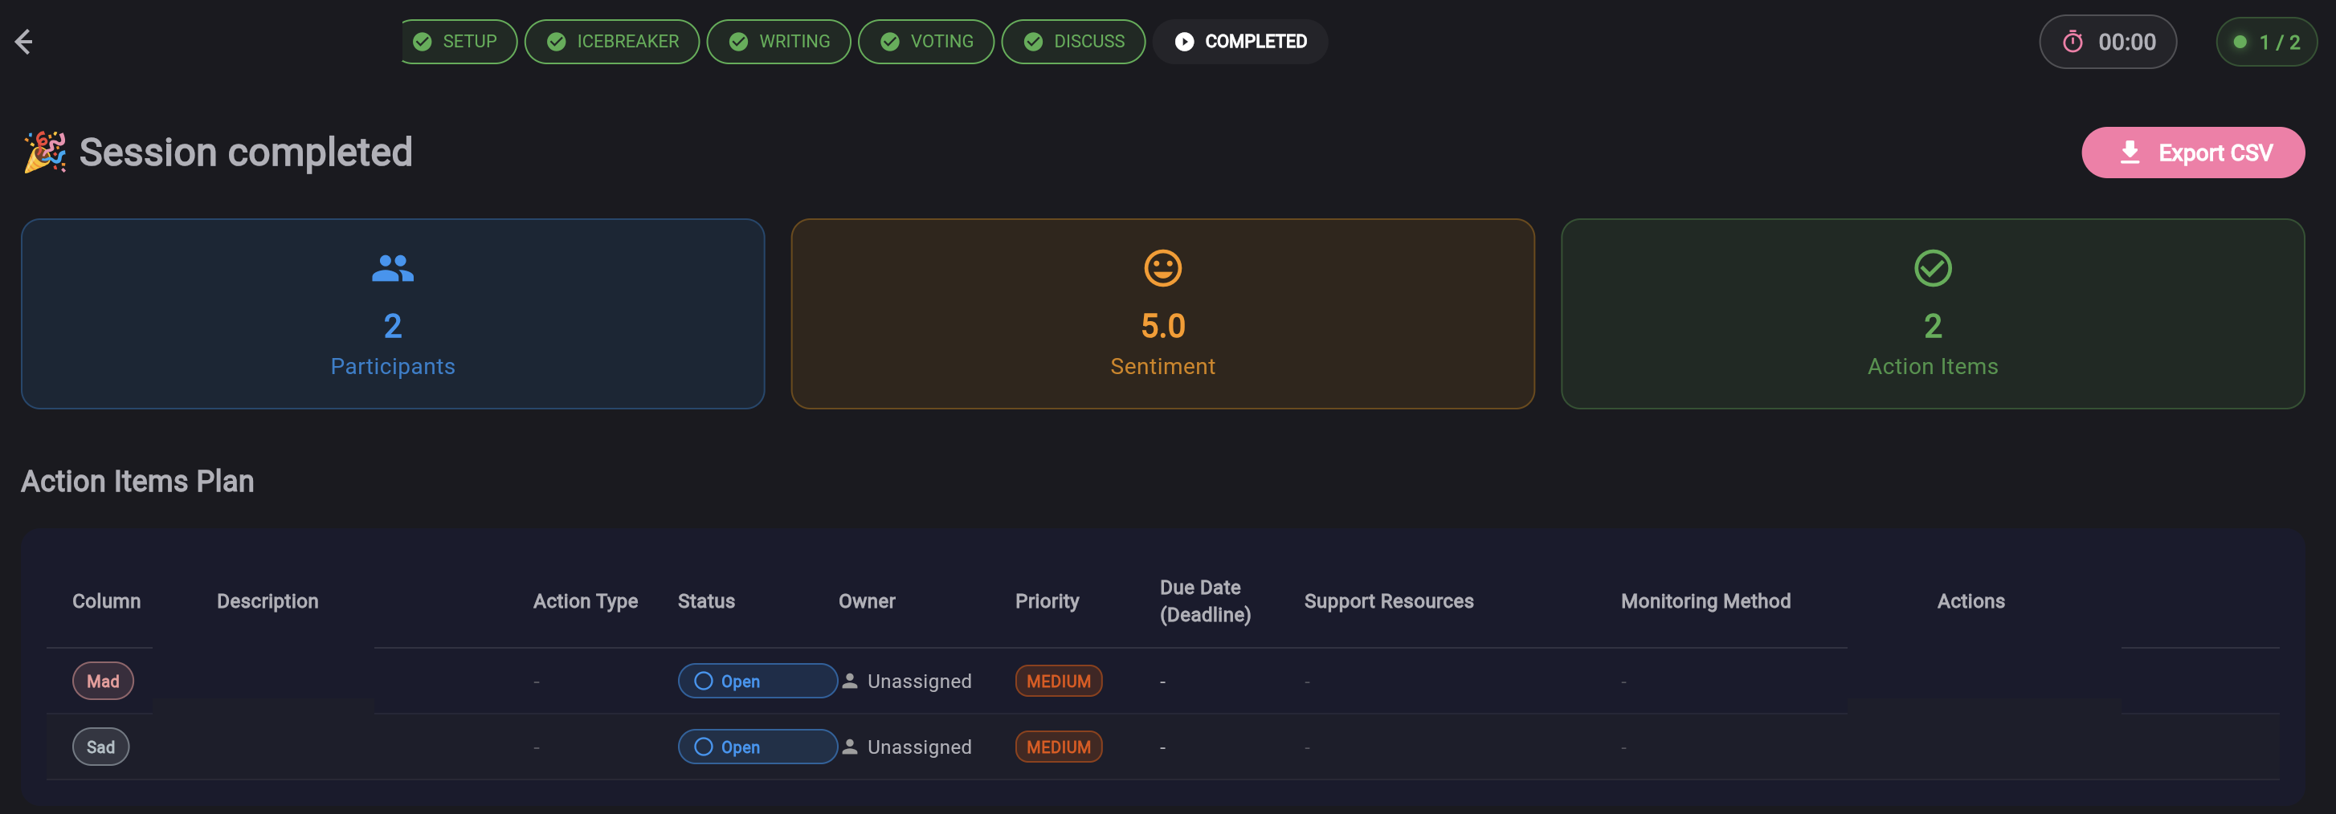Open the MEDIUM priority dropdown in Mad row

click(1058, 681)
